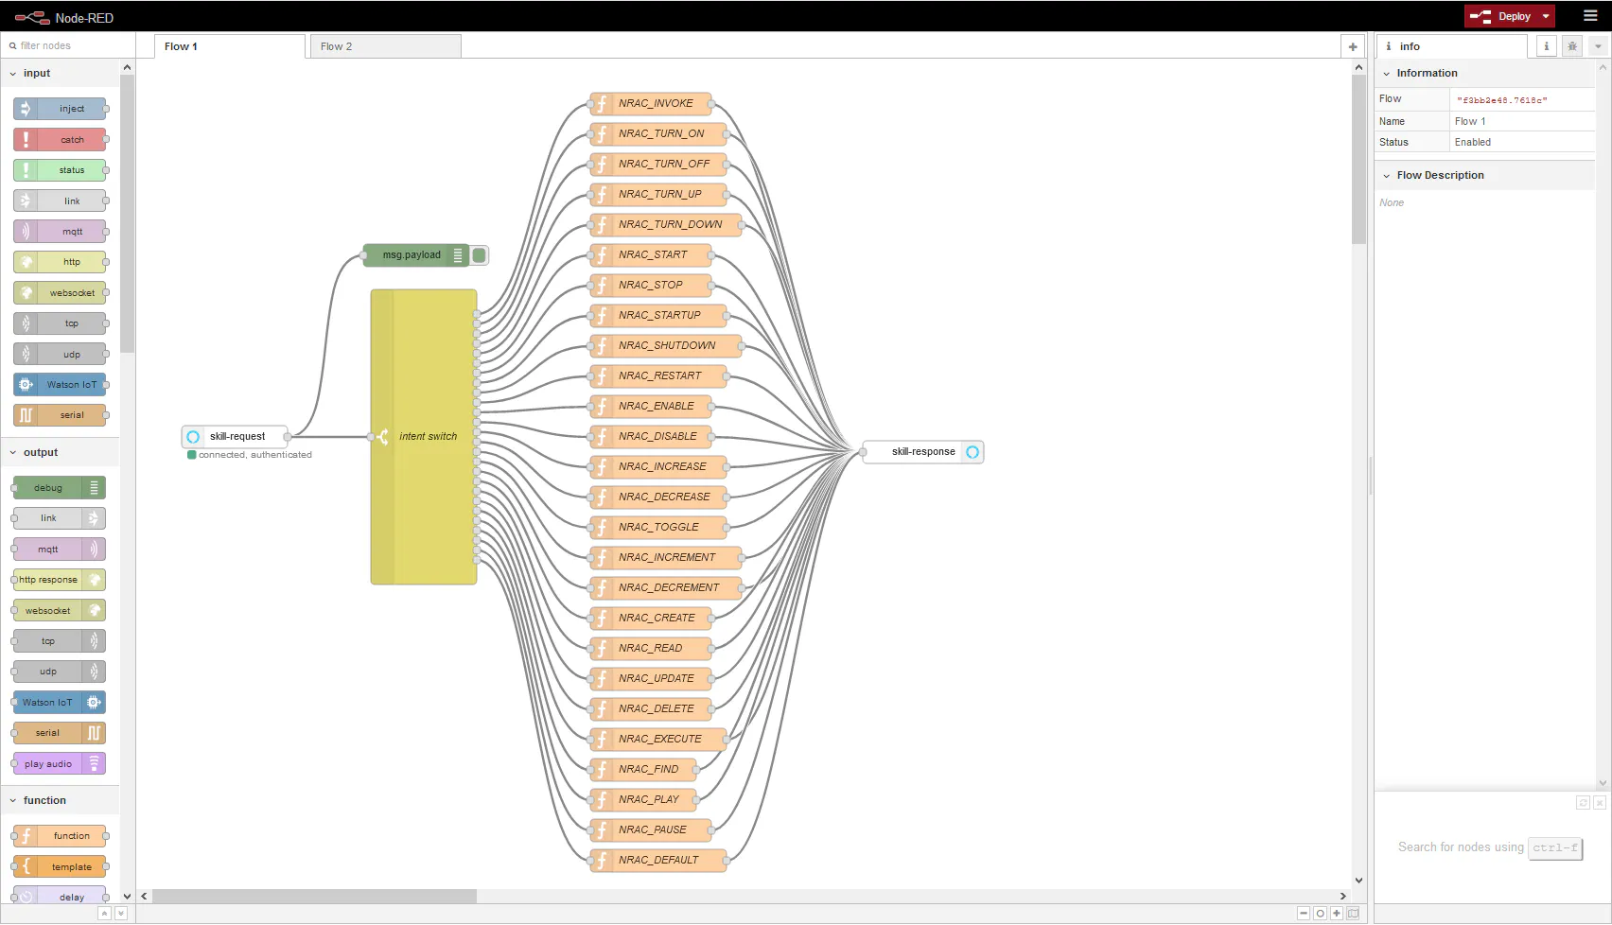Collapse the function palette category

tap(61, 800)
